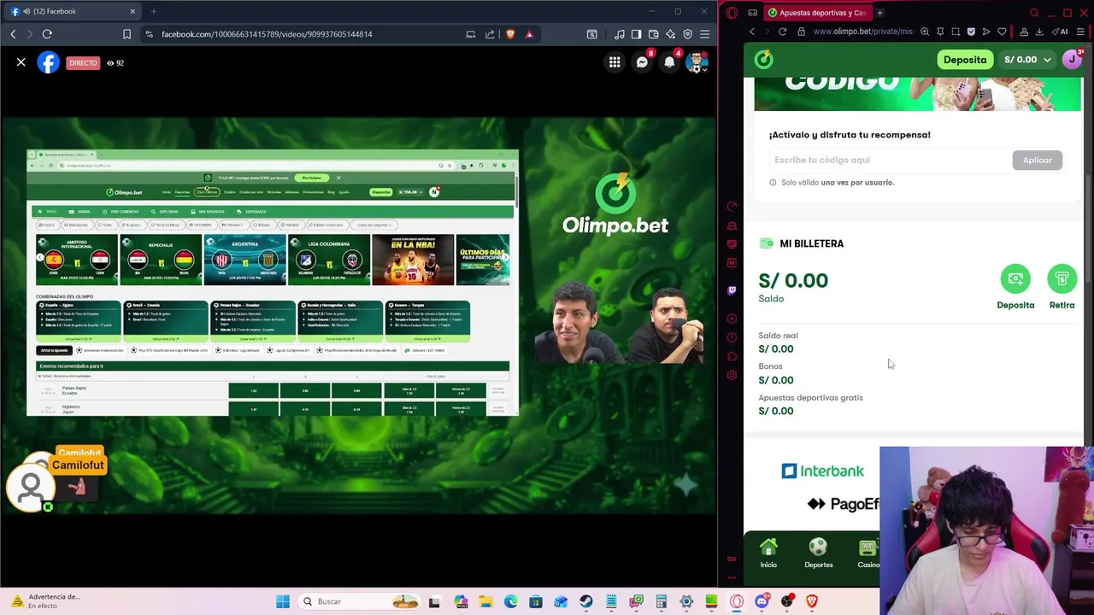
Task: Open the Brave hamburger menu
Action: 704,34
